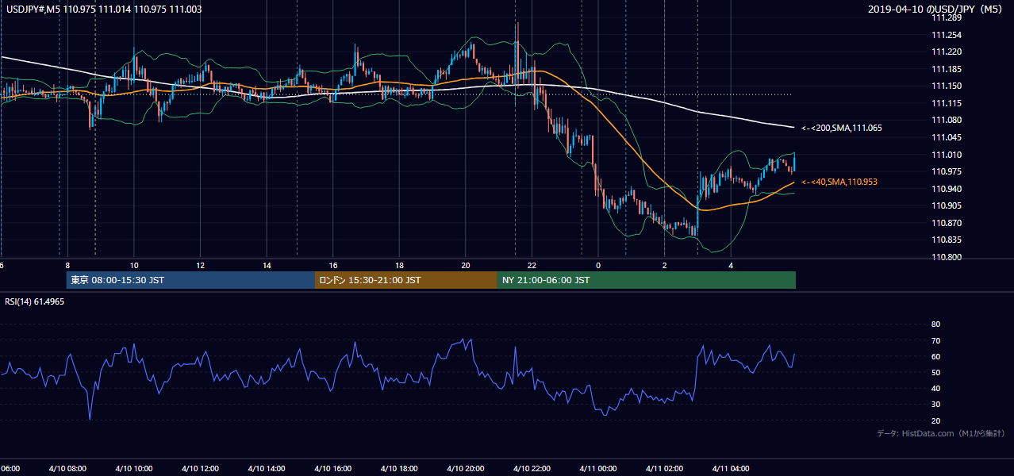Click price axis label 110.905
1014x476 pixels.
947,205
